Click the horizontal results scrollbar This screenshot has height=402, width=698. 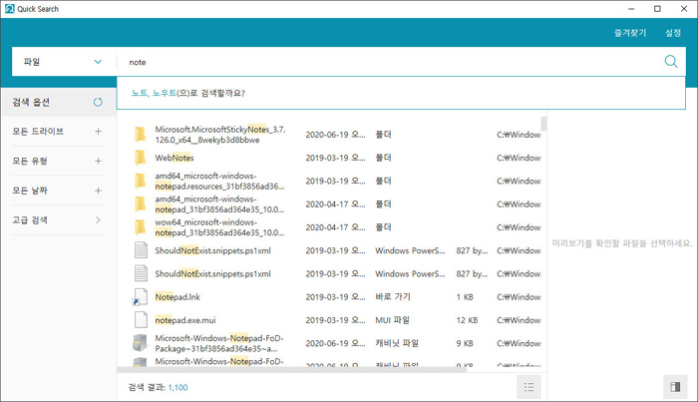click(x=291, y=369)
